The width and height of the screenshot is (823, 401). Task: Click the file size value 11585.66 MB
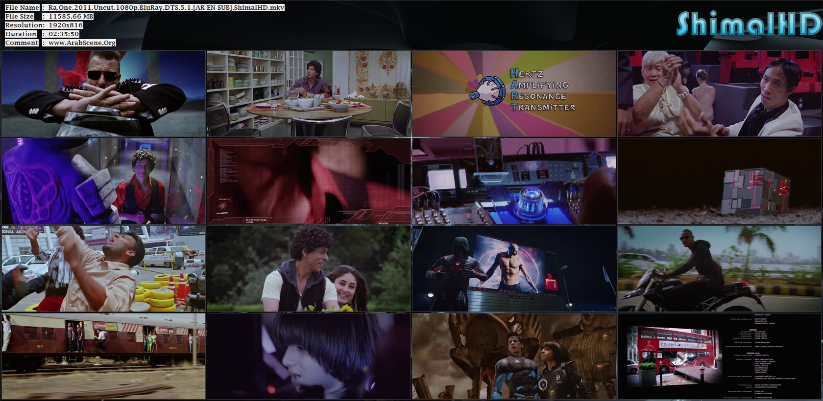pos(71,16)
